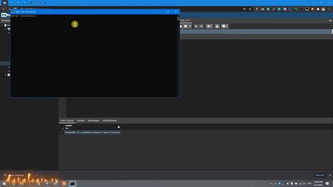Click the SQL Shell vertical scrollbar

pos(178,56)
